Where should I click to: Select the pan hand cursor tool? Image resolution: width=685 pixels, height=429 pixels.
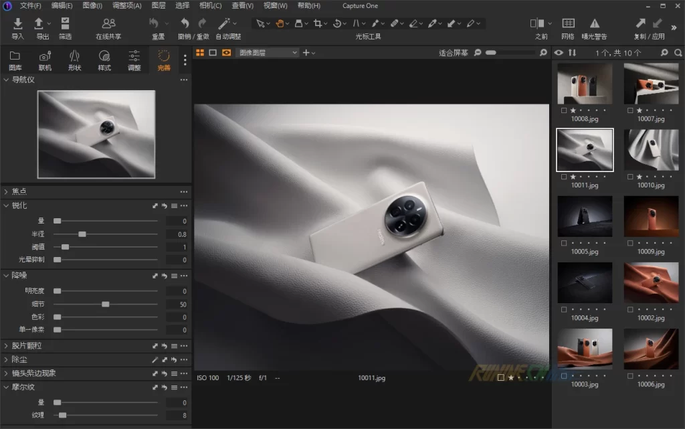(280, 23)
